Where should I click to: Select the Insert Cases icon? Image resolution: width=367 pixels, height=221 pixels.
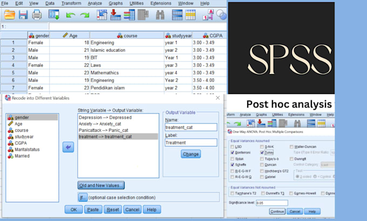point(177,15)
